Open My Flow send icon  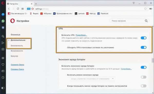click(x=3, y=43)
